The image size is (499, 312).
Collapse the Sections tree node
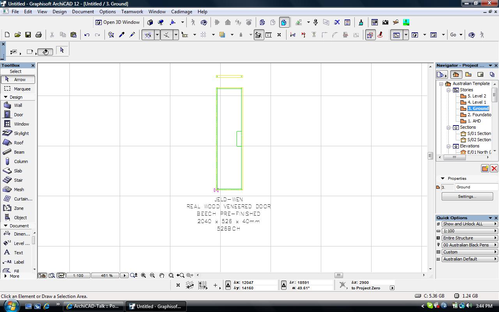449,127
